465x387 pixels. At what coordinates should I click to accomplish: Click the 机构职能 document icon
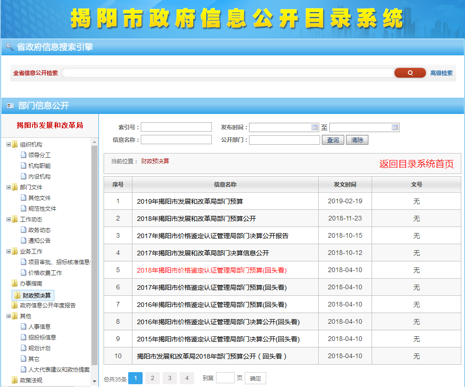(x=24, y=166)
